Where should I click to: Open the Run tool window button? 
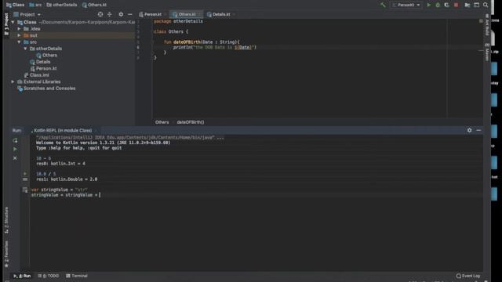pyautogui.click(x=23, y=276)
